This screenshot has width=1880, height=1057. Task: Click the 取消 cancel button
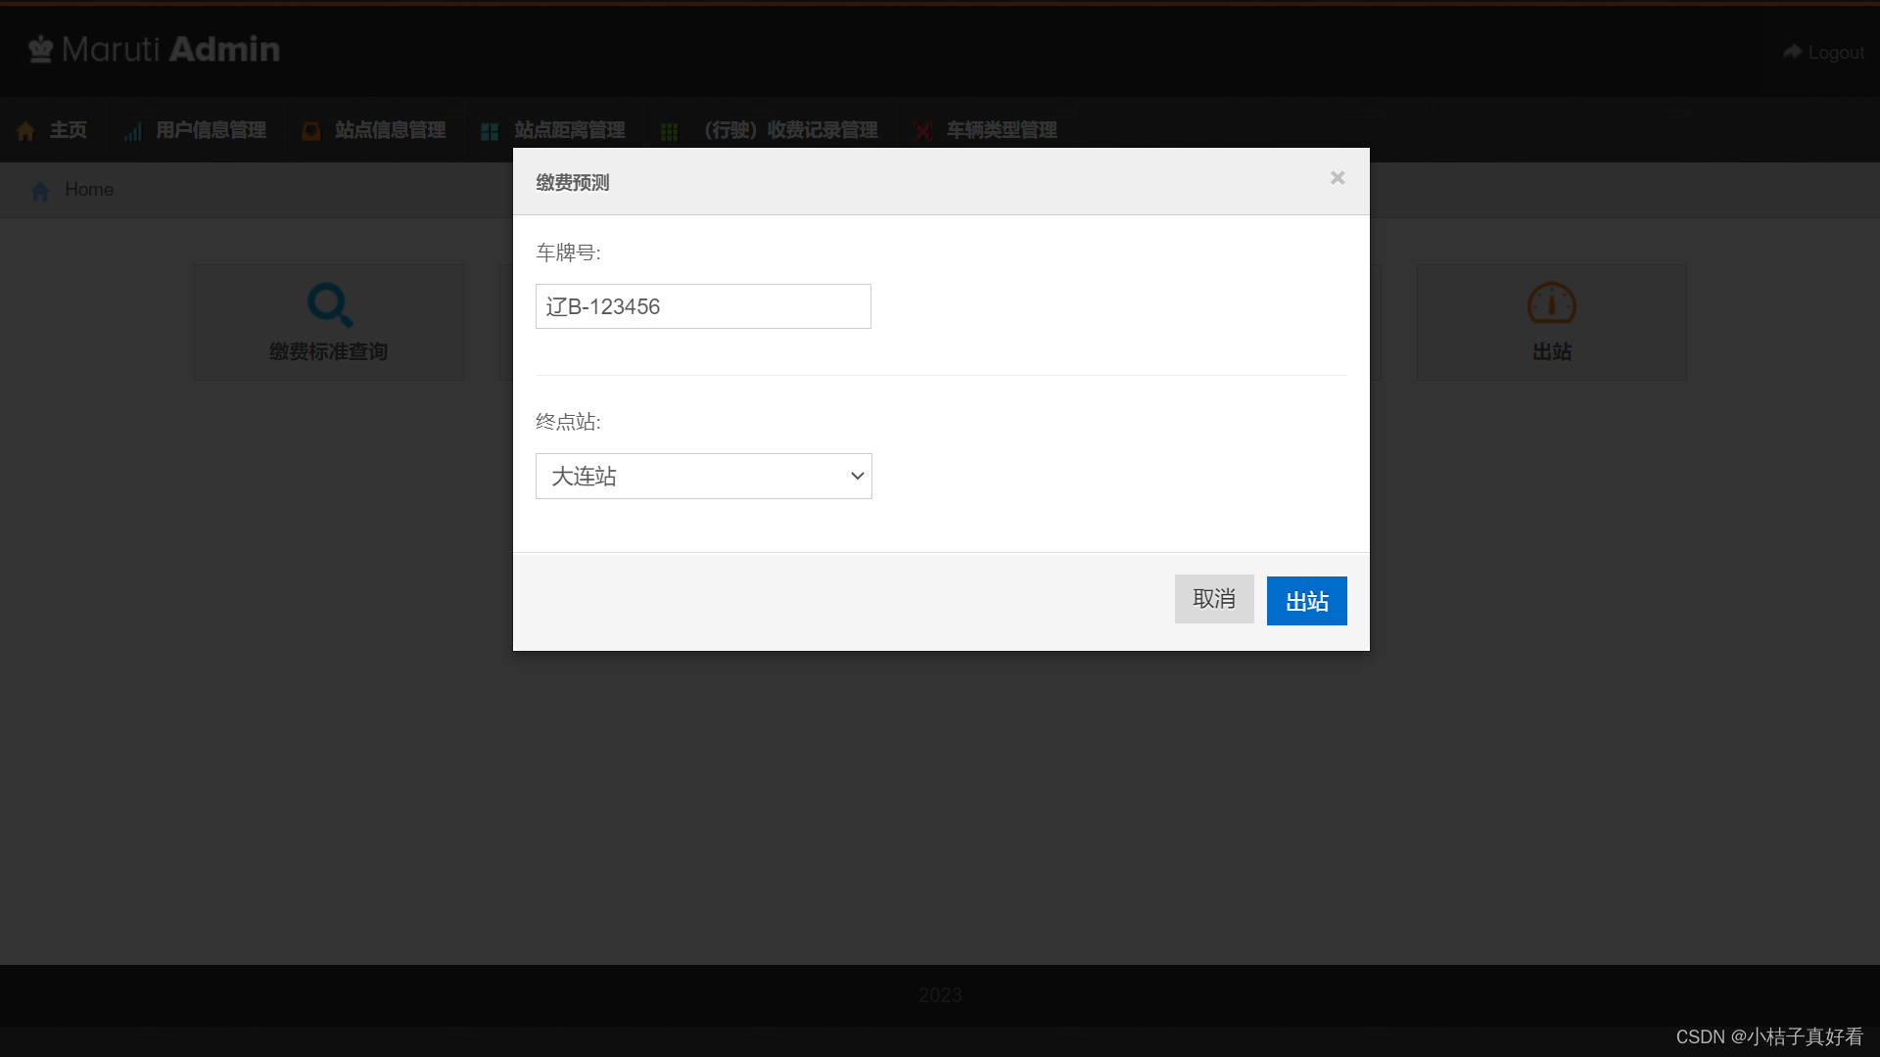coord(1214,599)
